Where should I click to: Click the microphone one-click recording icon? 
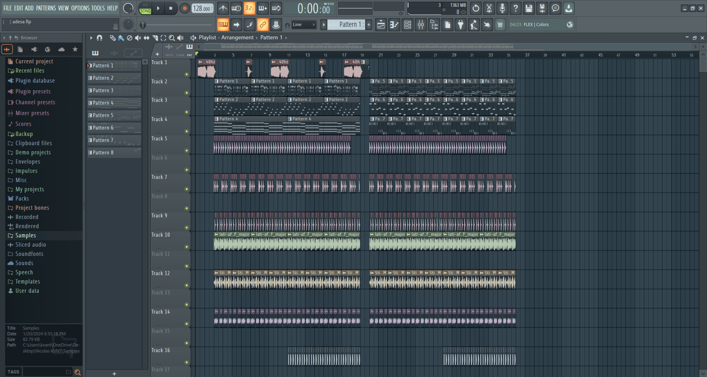502,8
